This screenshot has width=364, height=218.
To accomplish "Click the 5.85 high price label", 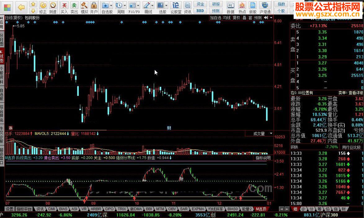I will (21, 26).
